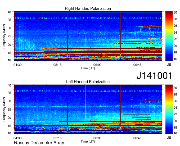Click the "06:45" time tick under the bottom plot
Screen dimensions: 180x146
point(137,138)
